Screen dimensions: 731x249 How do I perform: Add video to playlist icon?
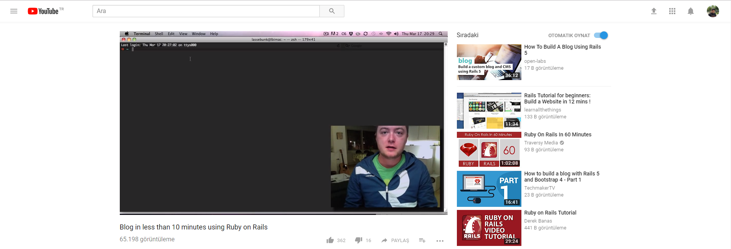[422, 240]
